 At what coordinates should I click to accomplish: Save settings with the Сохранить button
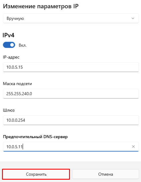click(x=36, y=174)
